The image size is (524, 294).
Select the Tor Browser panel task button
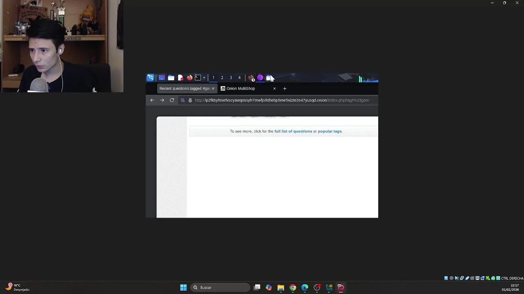click(x=260, y=78)
